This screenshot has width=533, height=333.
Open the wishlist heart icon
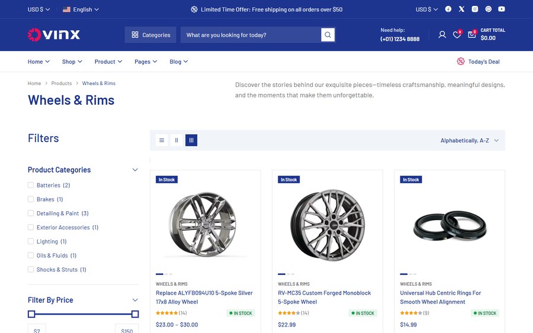point(457,35)
